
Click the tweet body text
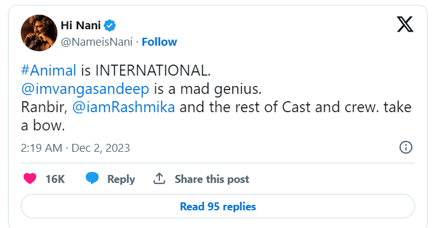click(216, 98)
